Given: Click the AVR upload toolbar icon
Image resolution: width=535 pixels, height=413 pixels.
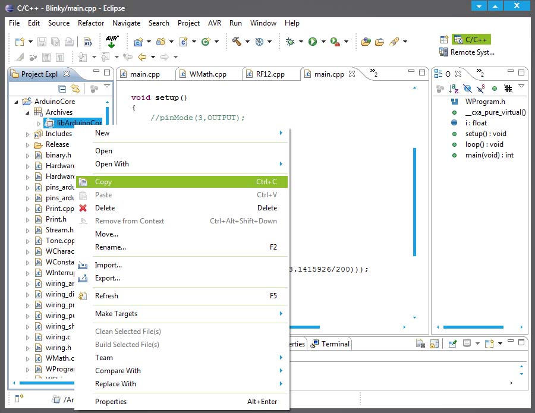Looking at the screenshot, I should click(x=112, y=41).
